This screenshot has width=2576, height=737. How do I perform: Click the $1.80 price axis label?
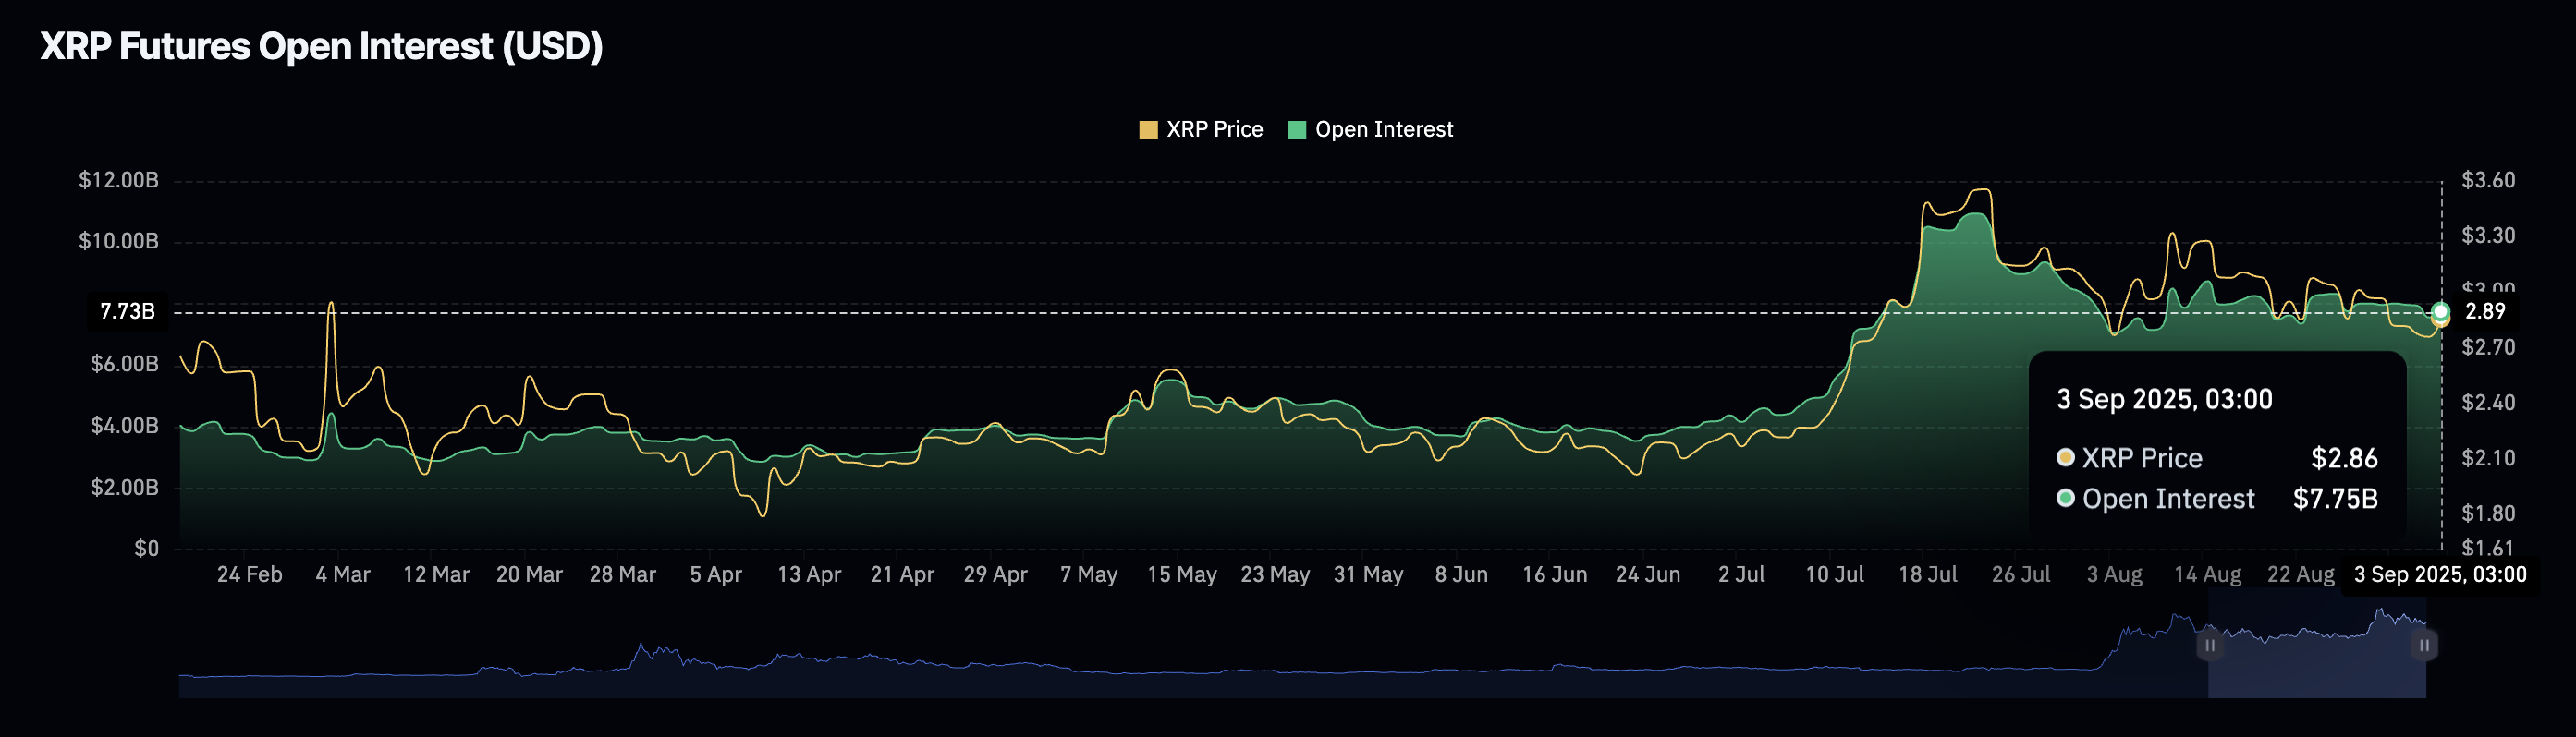tap(2488, 513)
